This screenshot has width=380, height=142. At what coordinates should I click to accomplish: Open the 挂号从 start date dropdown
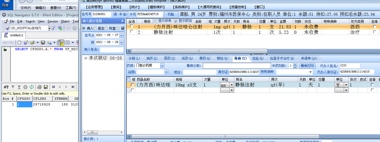point(121,35)
